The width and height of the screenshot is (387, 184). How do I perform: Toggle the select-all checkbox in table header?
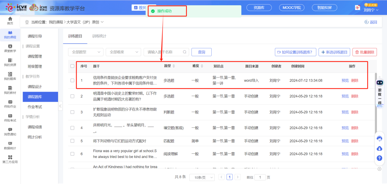[72, 66]
